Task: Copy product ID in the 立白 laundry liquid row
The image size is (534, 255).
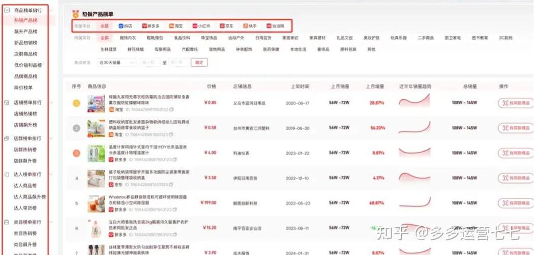Action: [x=175, y=235]
